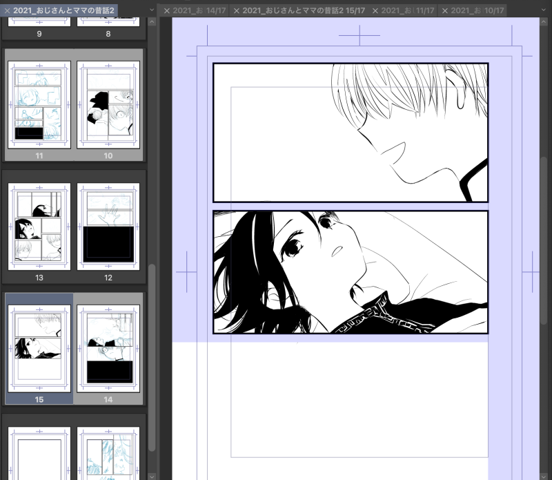Screen dimensions: 552x480
Task: Click the page manager scroll down arrow
Action: (x=152, y=477)
